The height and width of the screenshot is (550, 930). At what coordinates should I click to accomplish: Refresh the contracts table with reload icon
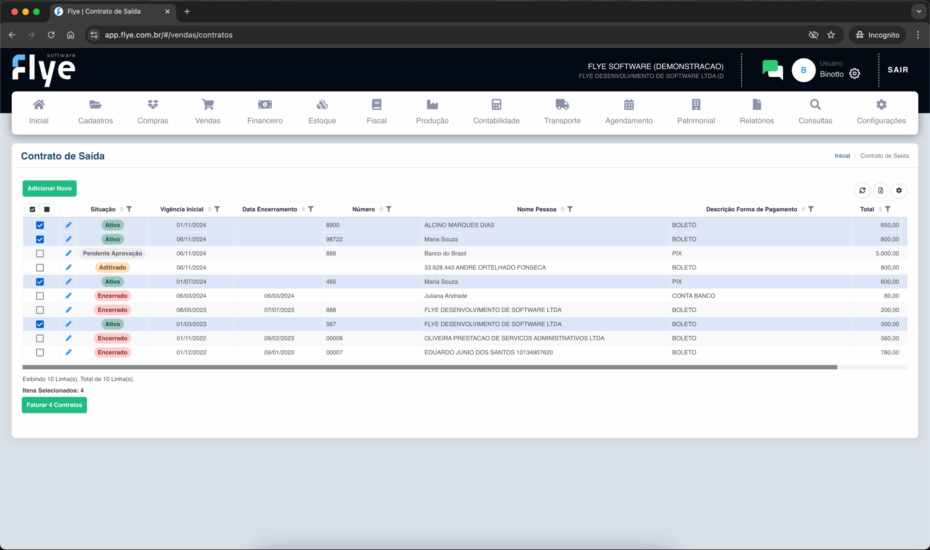(862, 190)
